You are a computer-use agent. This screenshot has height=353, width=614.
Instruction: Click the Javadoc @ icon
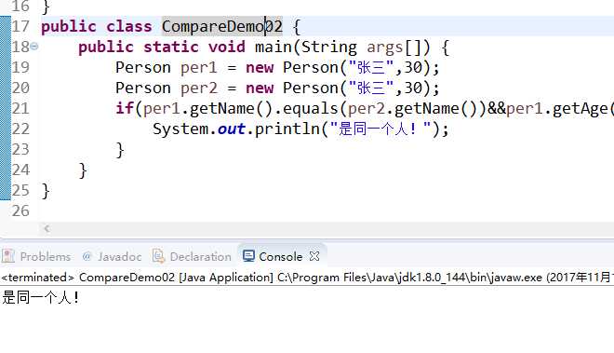tap(87, 256)
